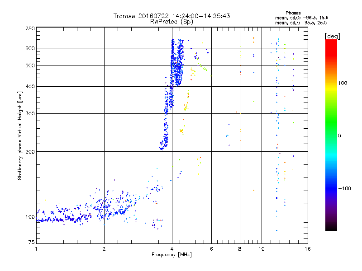Click the colorbar tick label '100'
Image resolution: width=362 pixels, height=271 pixels.
[x=343, y=83]
